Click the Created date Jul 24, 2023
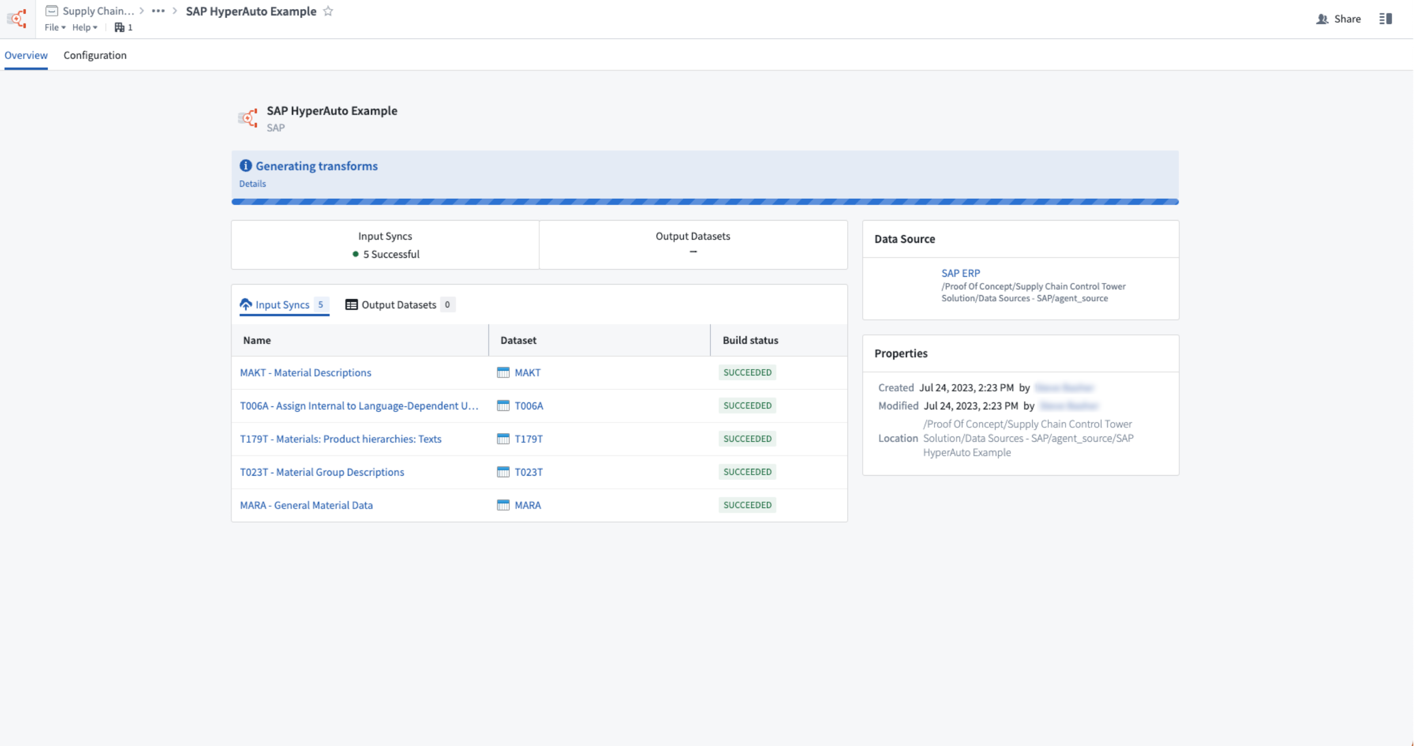 966,388
